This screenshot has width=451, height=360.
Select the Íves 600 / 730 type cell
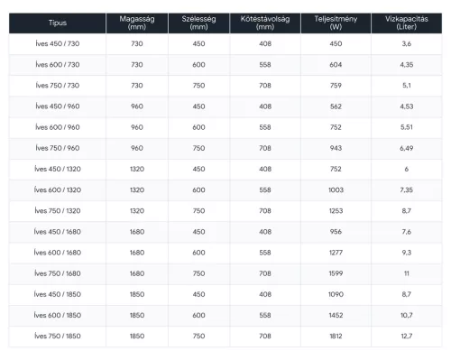[58, 65]
